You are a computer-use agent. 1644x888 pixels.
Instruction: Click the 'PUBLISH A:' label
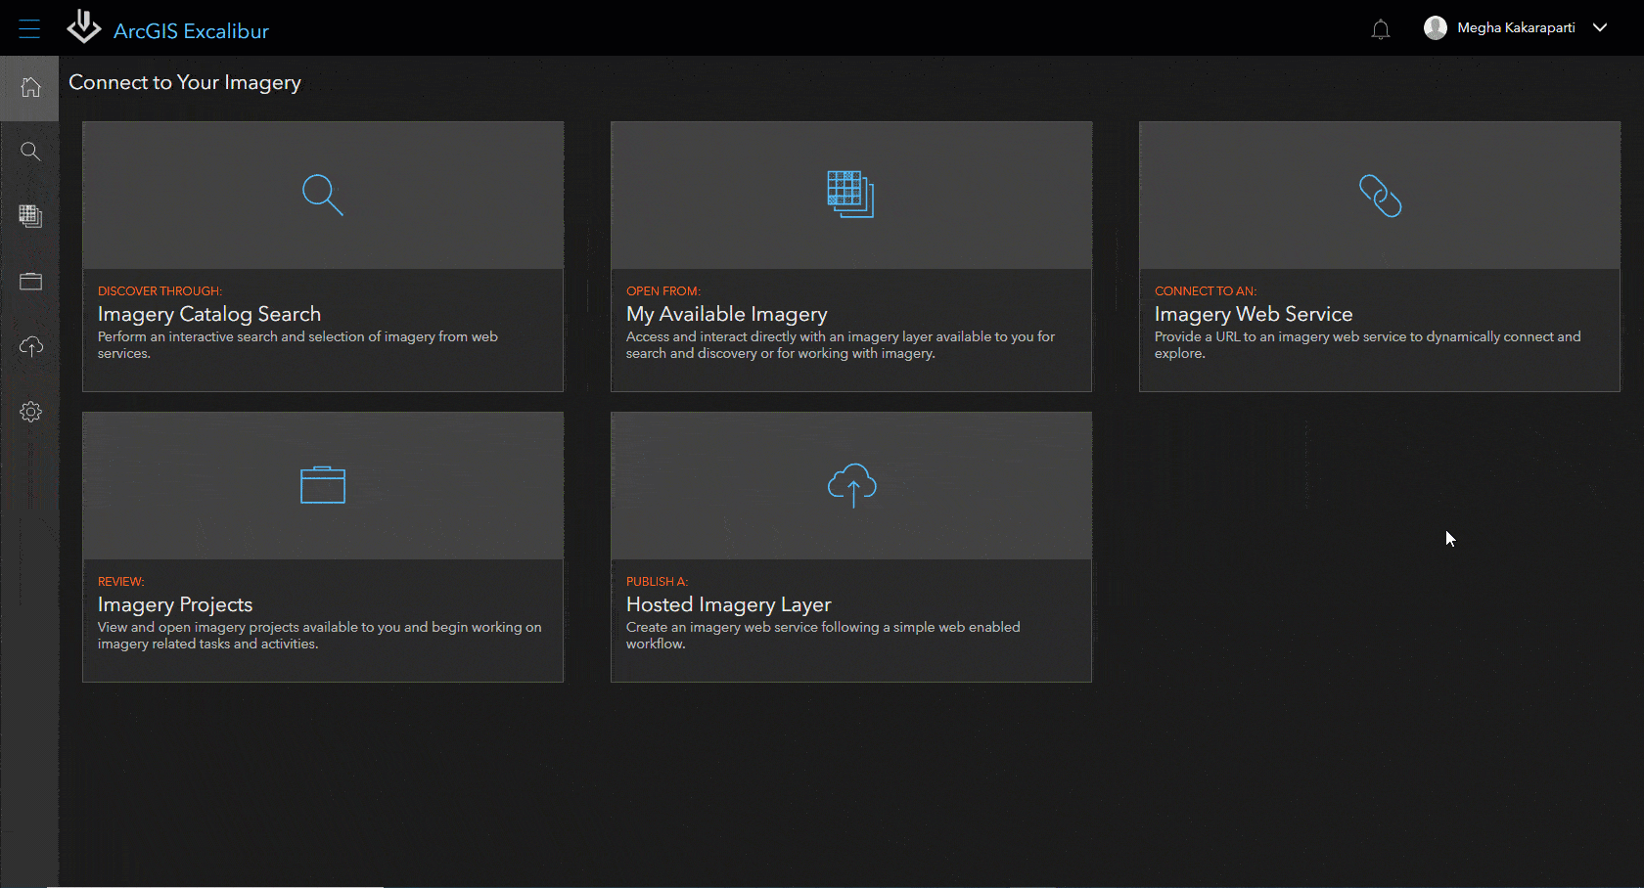tap(658, 581)
